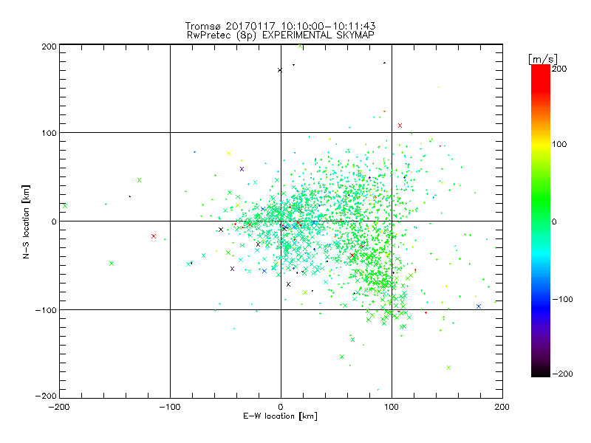This screenshot has height=443, width=591.
Task: Click the '[m/s]' colorbar unit label
Action: [x=543, y=59]
